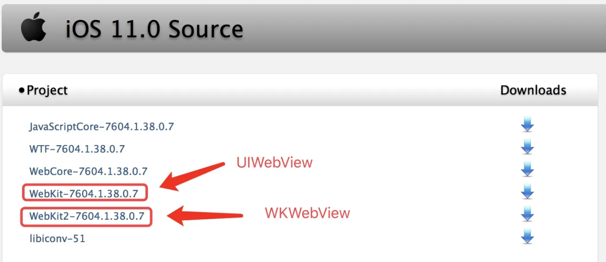Download the WTF-7604.1.38.0.7 archive arrow
The image size is (606, 262).
[527, 148]
